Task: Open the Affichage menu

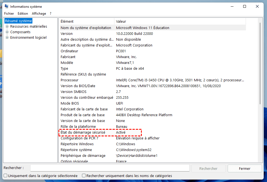Action: coord(39,14)
